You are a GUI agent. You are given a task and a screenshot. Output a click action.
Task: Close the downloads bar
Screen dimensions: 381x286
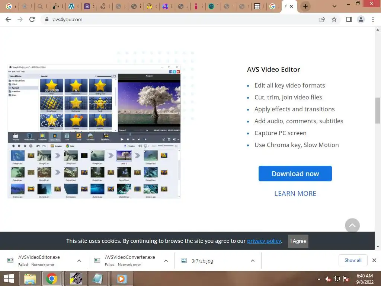coord(374,260)
